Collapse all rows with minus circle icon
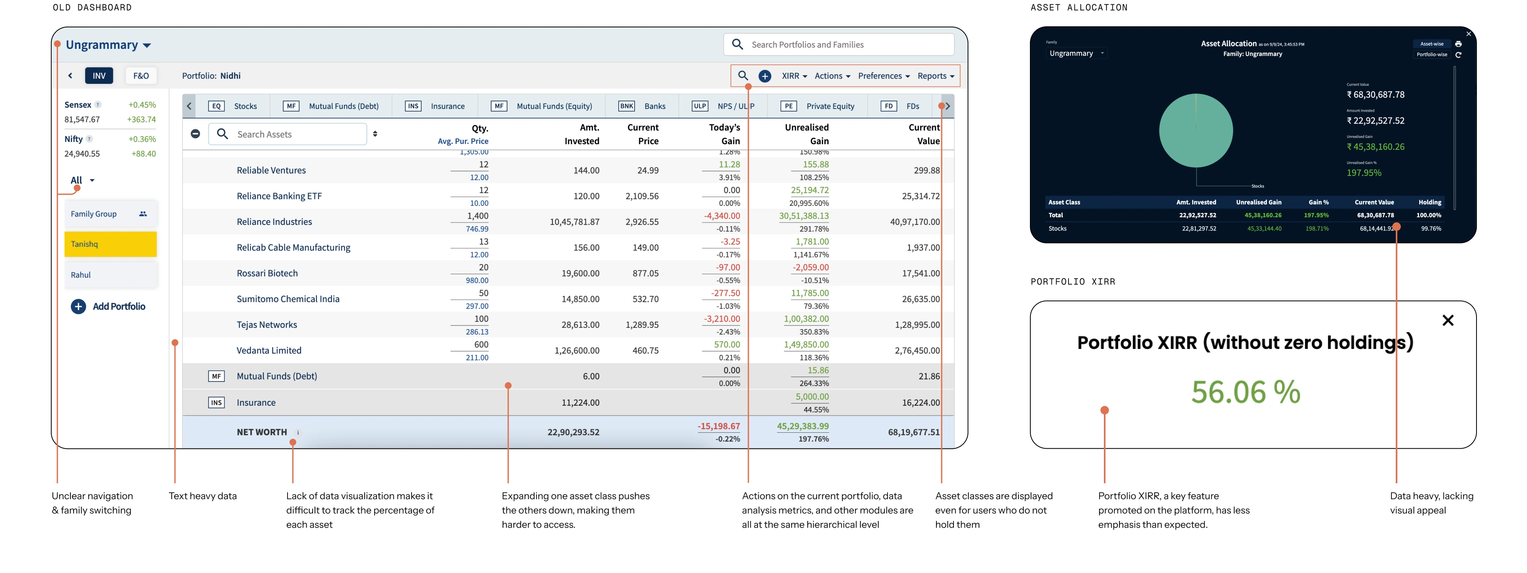 tap(195, 134)
